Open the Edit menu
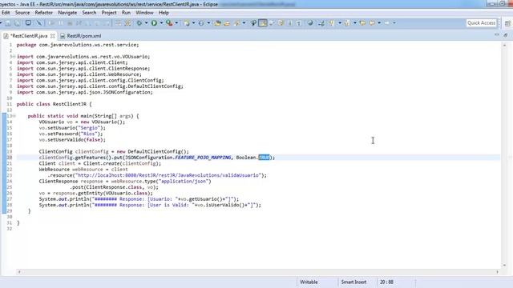Screen dimensions: 513x288 pos(6,13)
